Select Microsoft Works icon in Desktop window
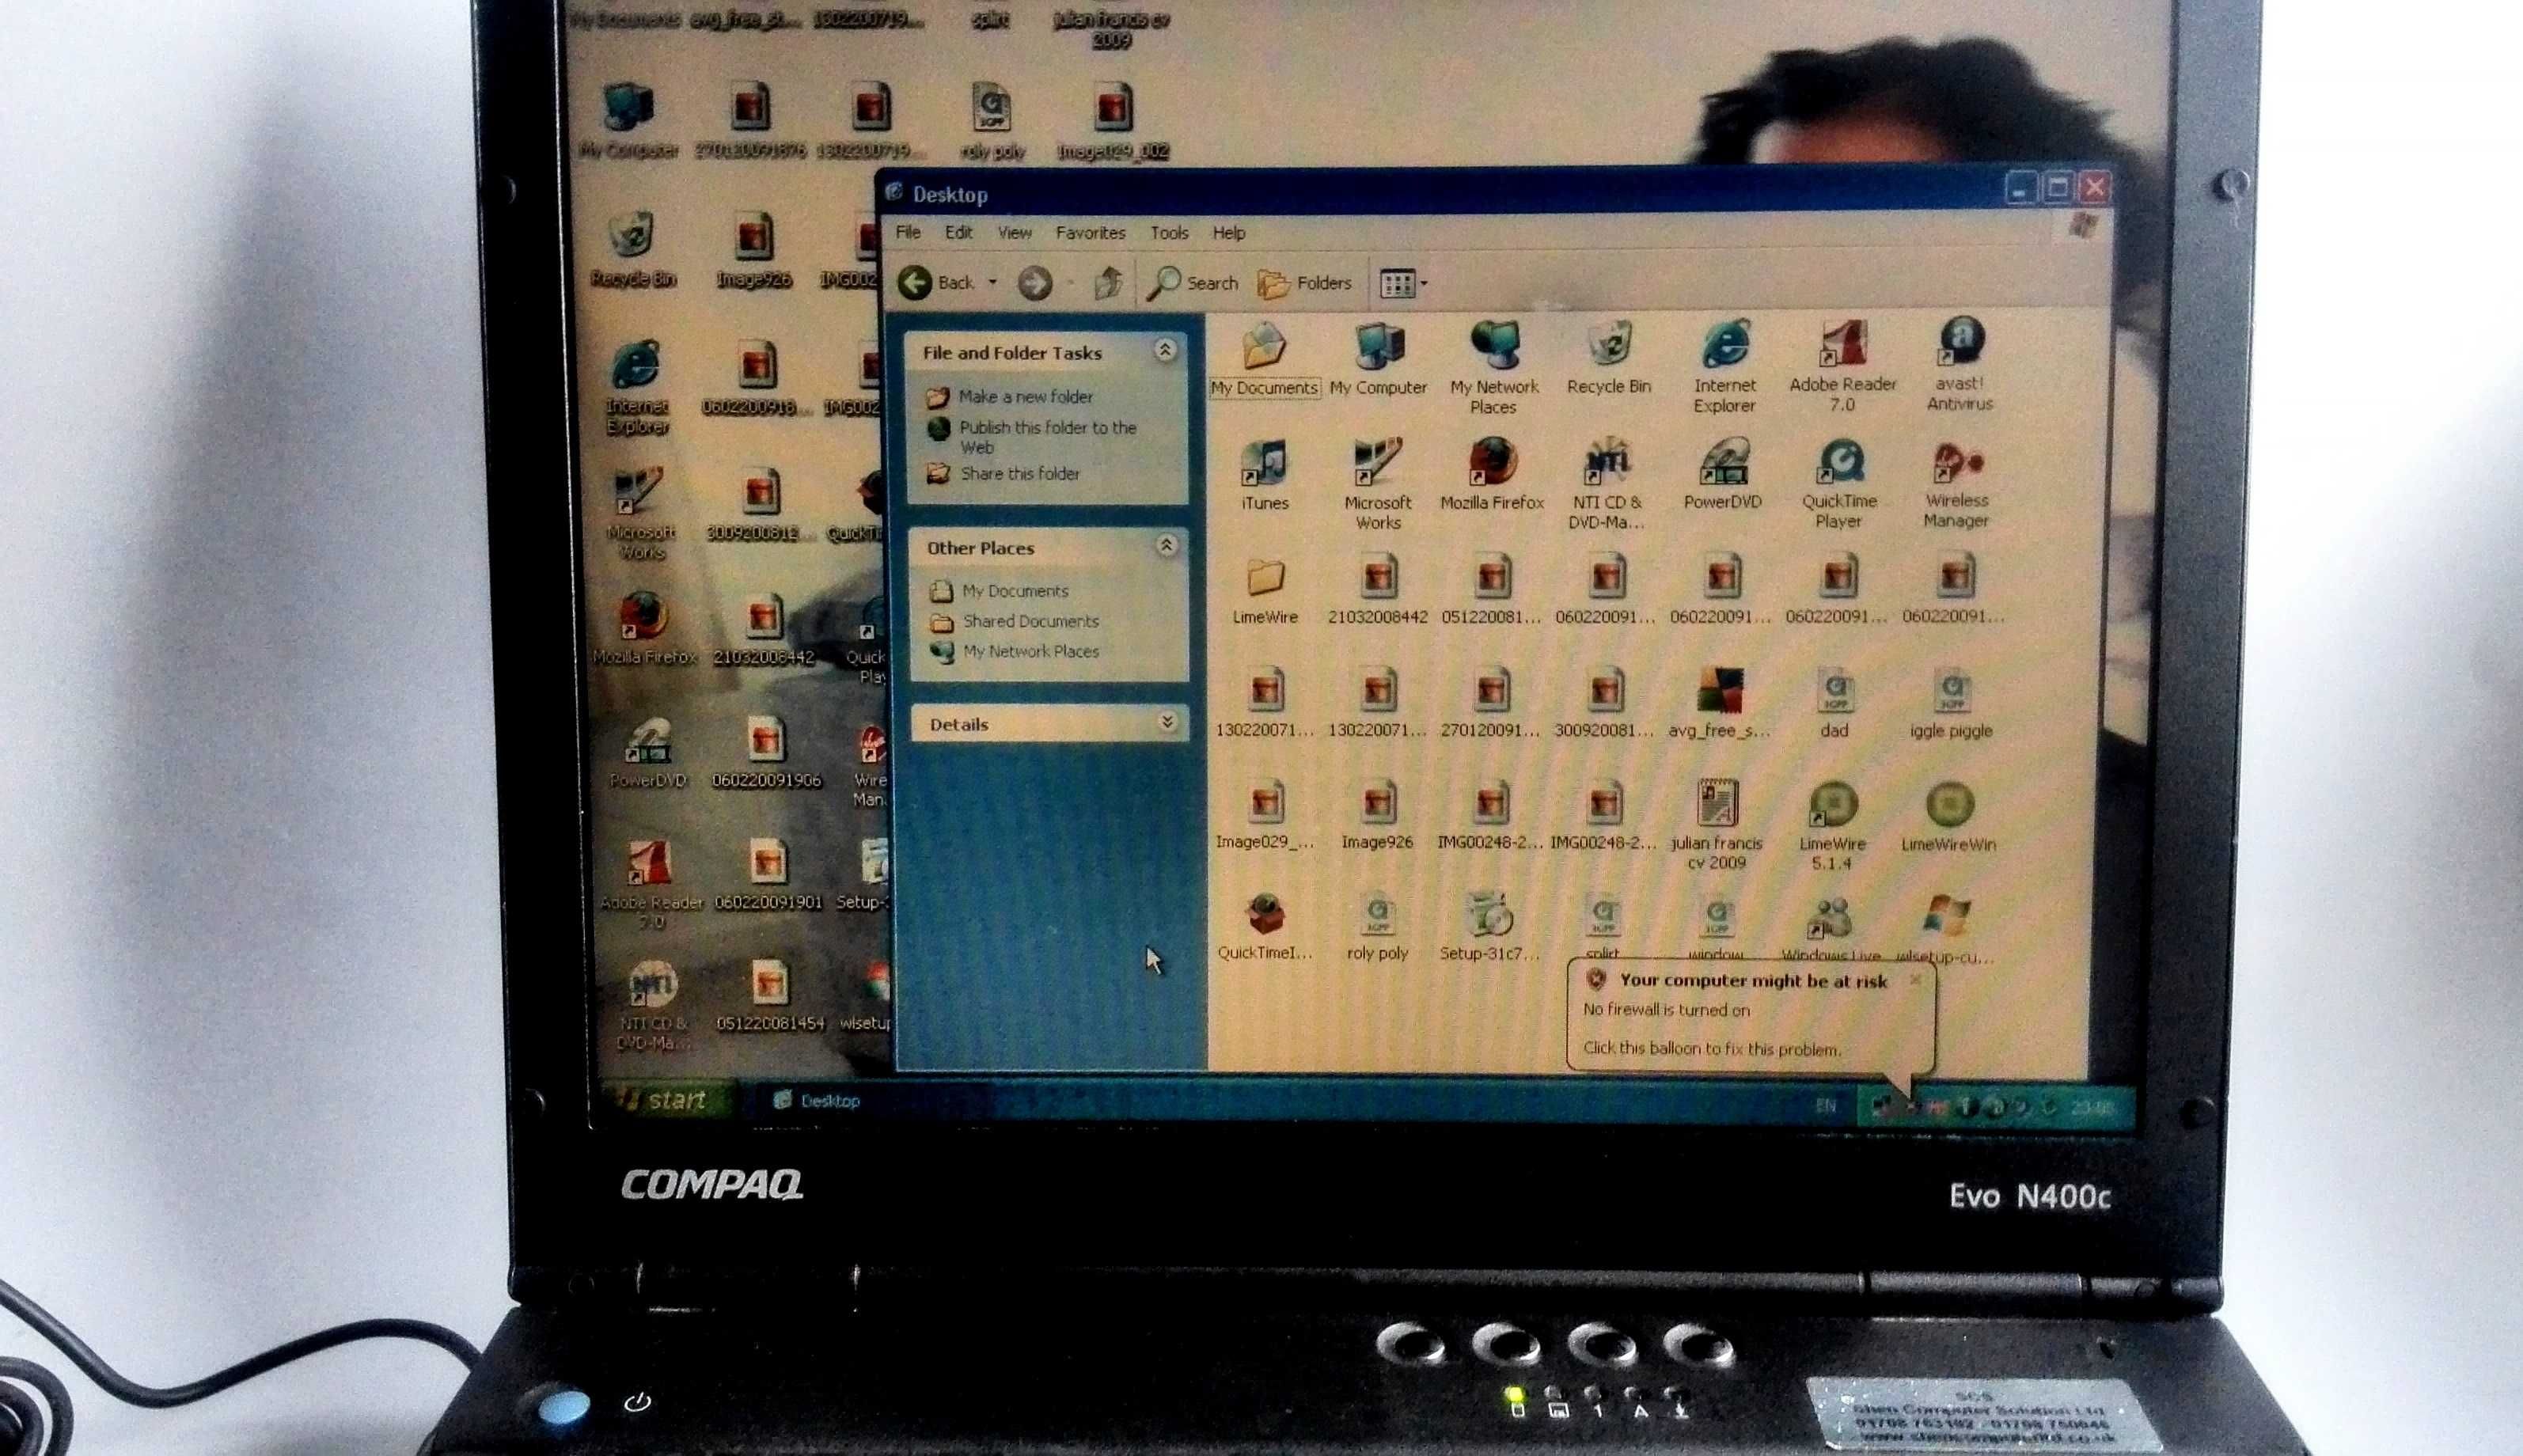Viewport: 2523px width, 1456px height. tap(1377, 485)
